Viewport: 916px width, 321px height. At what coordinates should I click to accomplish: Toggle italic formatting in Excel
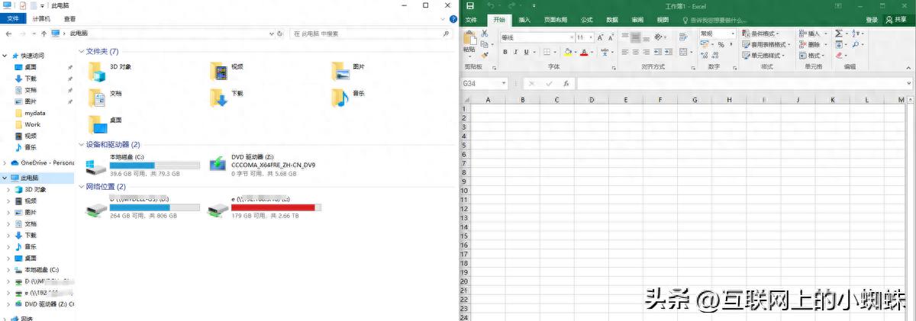[515, 53]
